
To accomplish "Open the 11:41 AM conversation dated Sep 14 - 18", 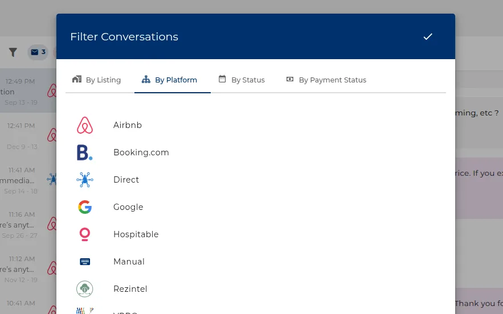I will click(28, 179).
